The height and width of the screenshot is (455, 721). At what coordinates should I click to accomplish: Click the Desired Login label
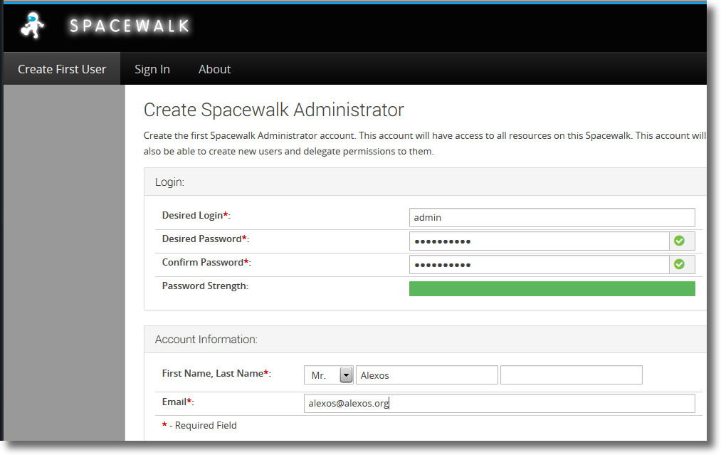pos(196,215)
